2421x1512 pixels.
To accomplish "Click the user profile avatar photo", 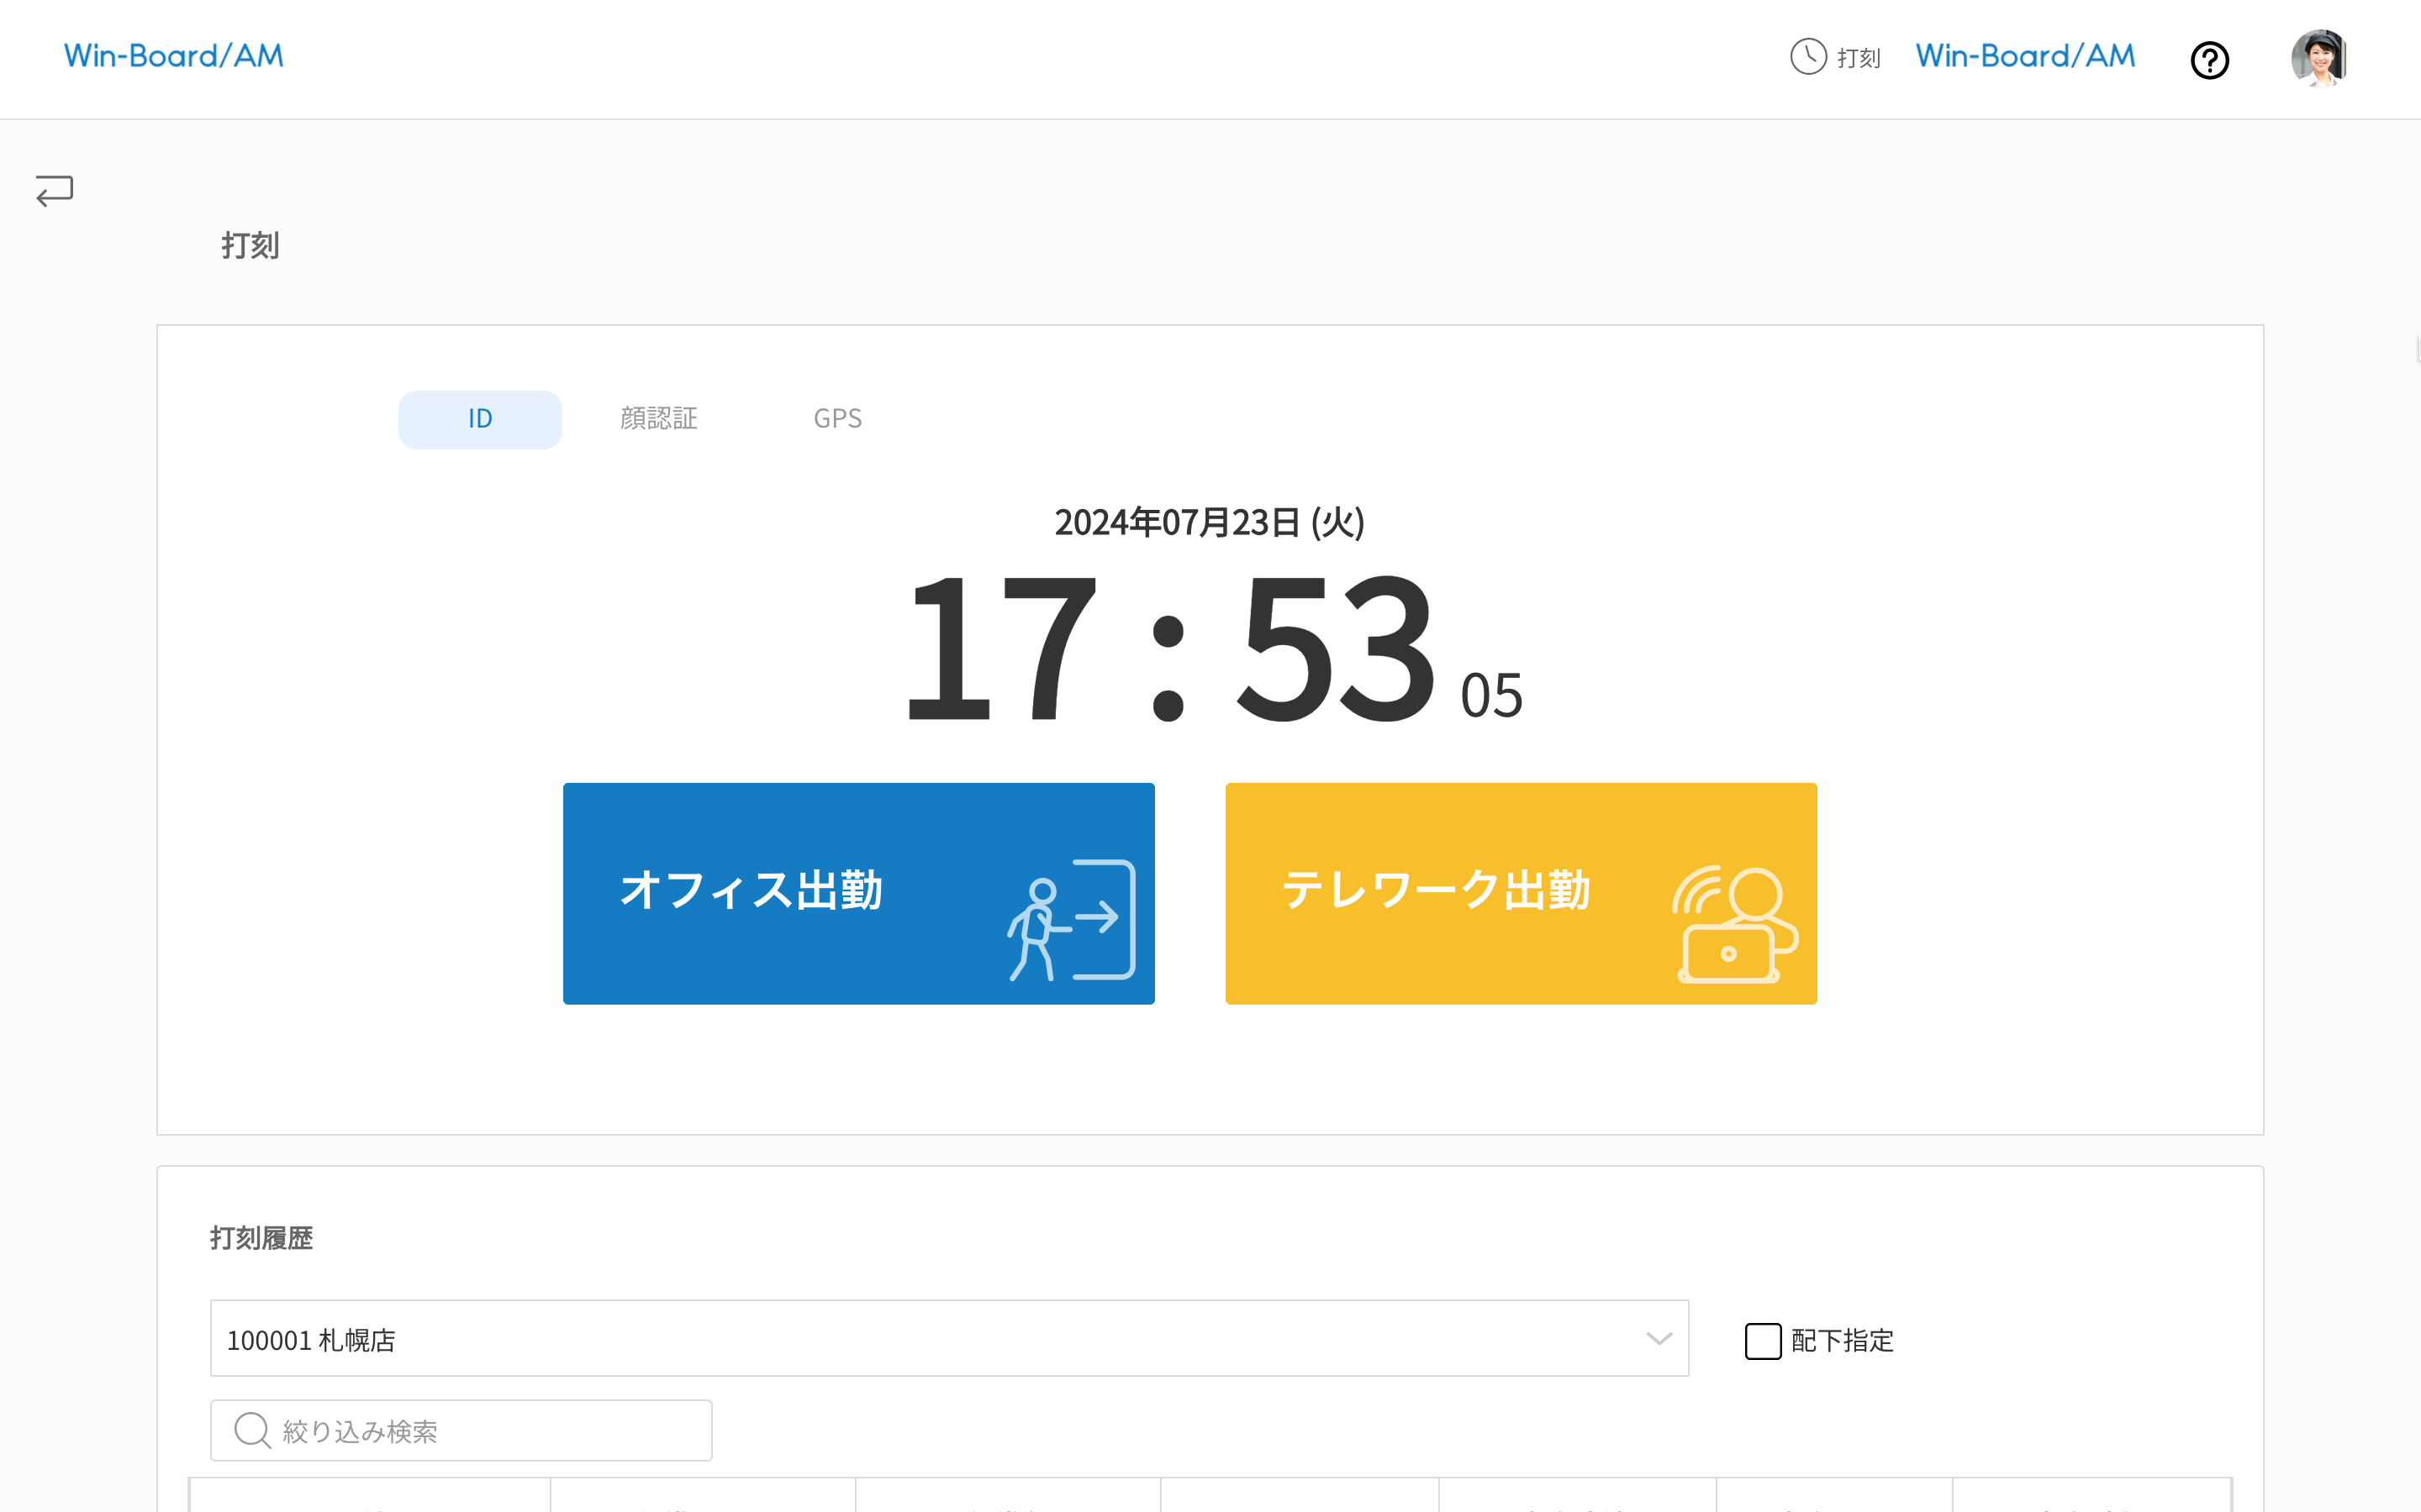I will pos(2319,58).
